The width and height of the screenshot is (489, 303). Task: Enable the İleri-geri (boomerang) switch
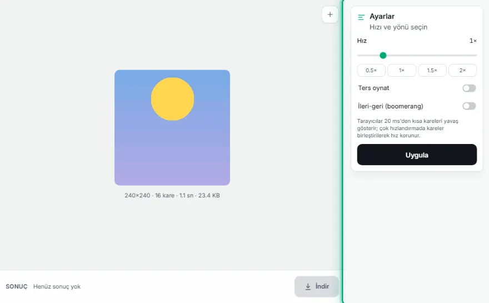coord(469,106)
